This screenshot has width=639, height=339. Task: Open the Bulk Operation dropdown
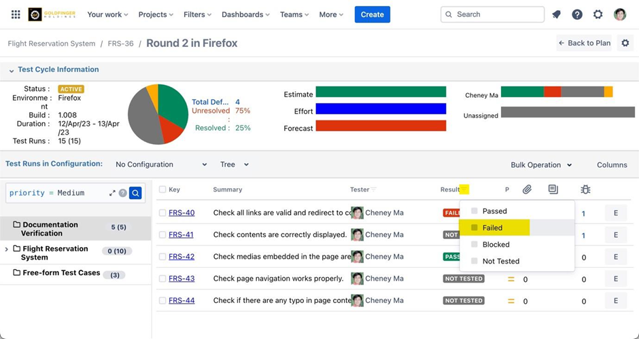(x=541, y=164)
